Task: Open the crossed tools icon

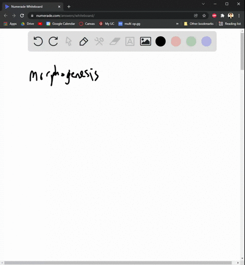Action: tap(99, 41)
